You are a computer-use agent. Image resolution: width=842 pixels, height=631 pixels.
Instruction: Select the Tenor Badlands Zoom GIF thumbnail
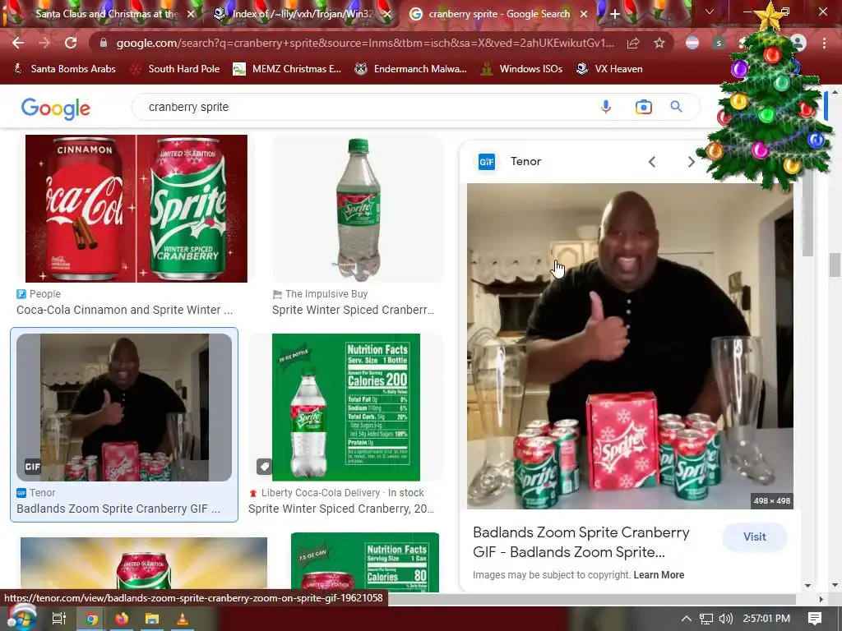[124, 408]
